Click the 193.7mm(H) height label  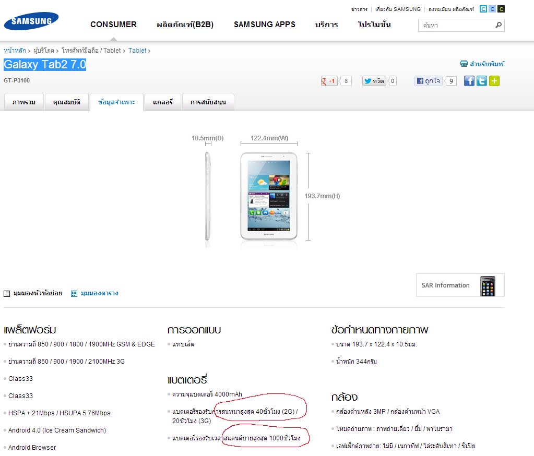pos(322,196)
